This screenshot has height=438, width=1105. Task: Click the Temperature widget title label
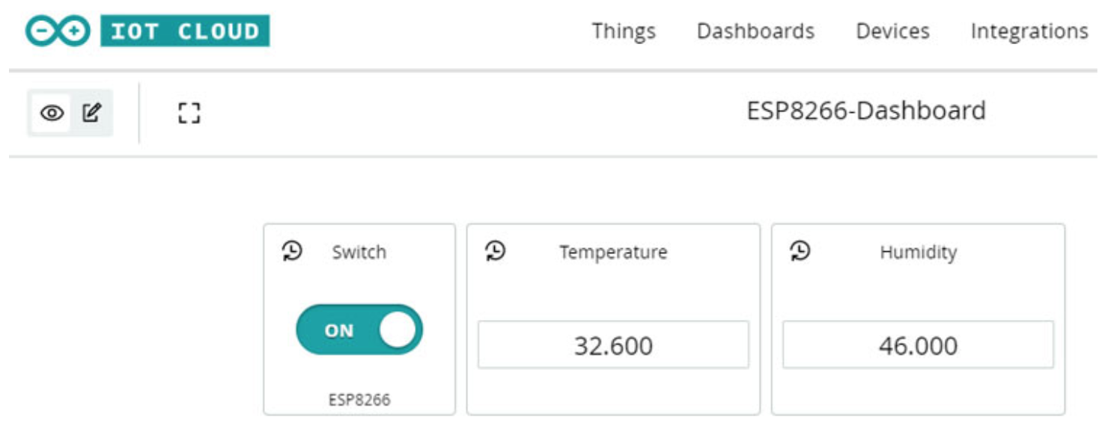click(x=613, y=253)
